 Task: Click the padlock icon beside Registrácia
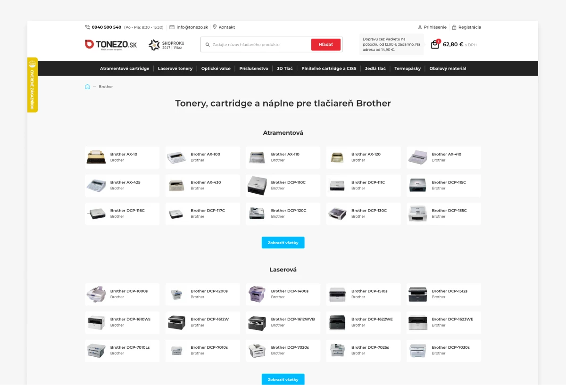tap(454, 27)
